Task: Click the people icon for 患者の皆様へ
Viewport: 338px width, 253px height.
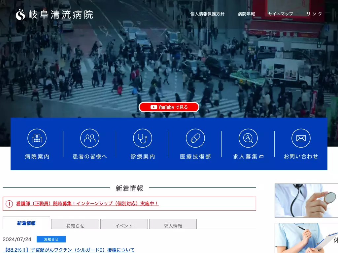Action: (90, 138)
